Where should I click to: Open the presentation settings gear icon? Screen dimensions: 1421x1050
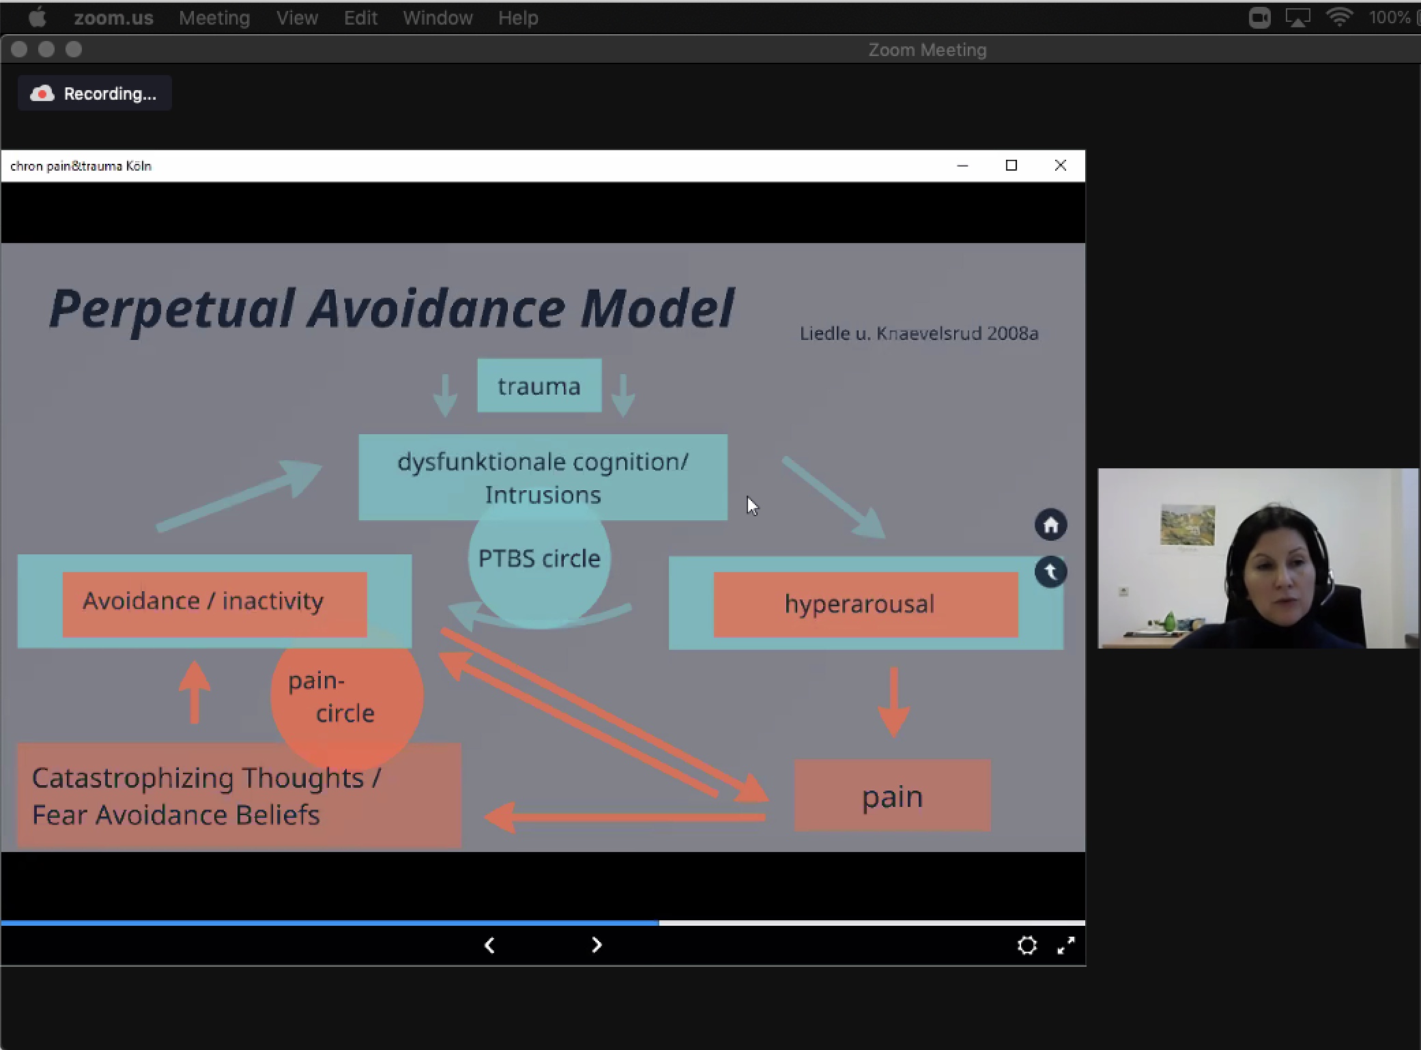coord(1027,945)
